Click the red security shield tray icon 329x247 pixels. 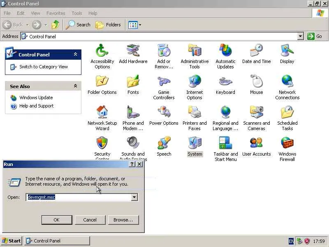click(307, 241)
